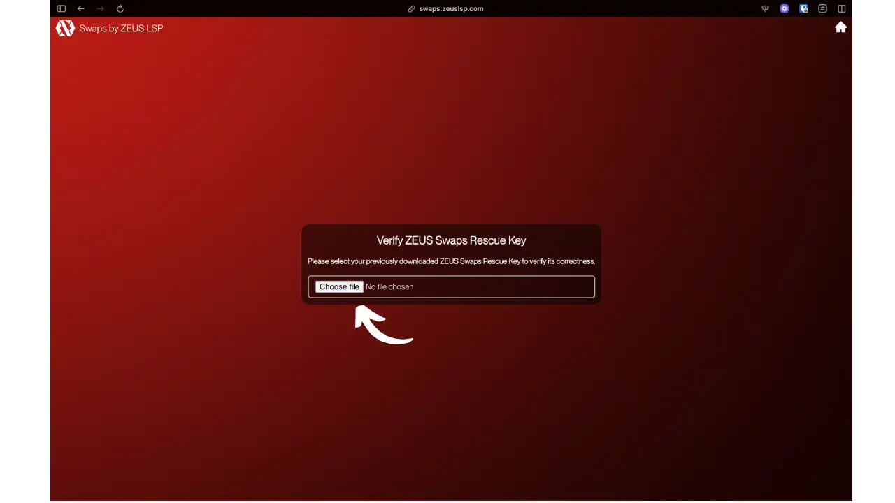
Task: Open the trident extension icon
Action: click(x=765, y=9)
